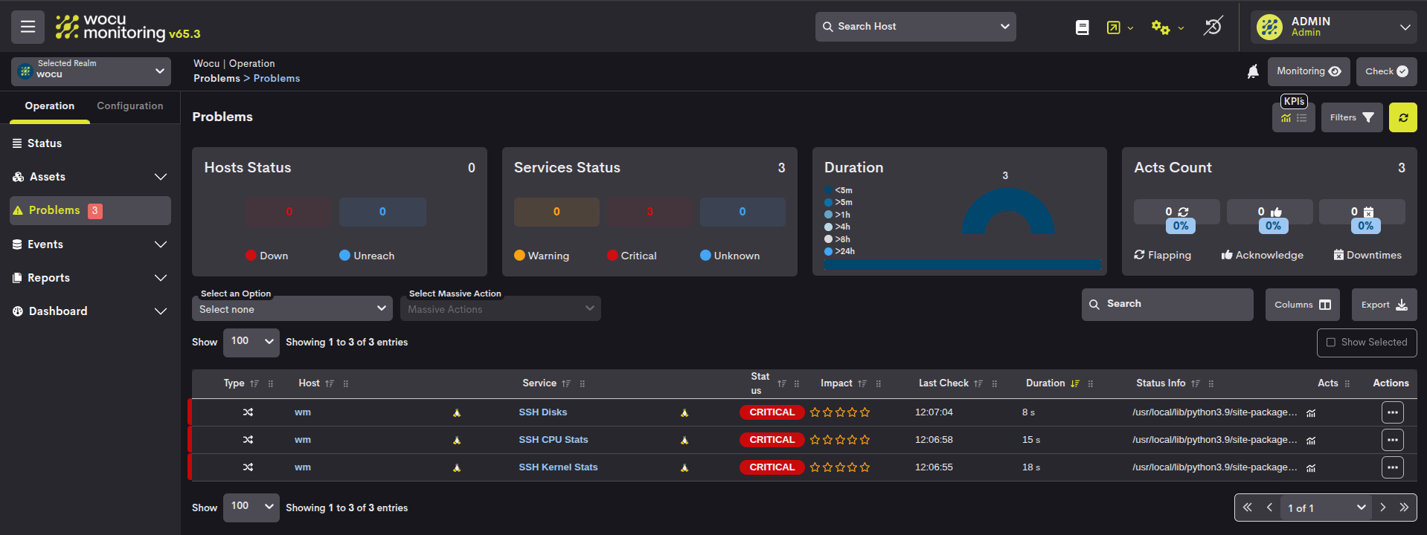Open the documentation book icon
Image resolution: width=1427 pixels, height=535 pixels.
point(1082,27)
